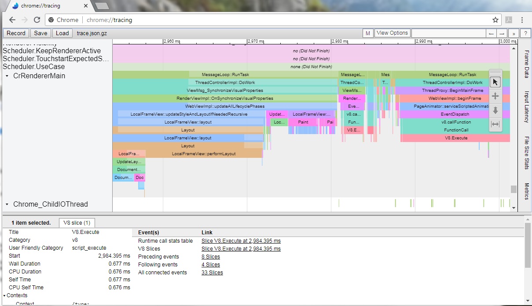The height and width of the screenshot is (306, 532).
Task: Collapse the Contexts section in details
Action: click(4, 295)
